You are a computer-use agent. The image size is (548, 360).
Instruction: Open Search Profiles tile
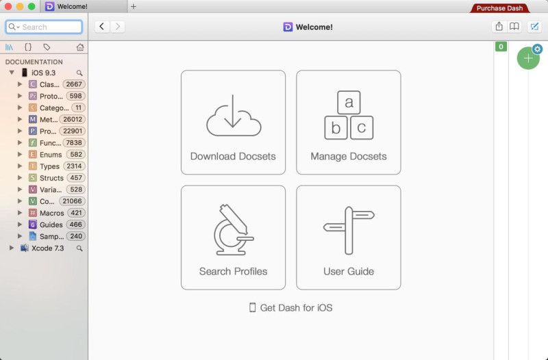[233, 237]
